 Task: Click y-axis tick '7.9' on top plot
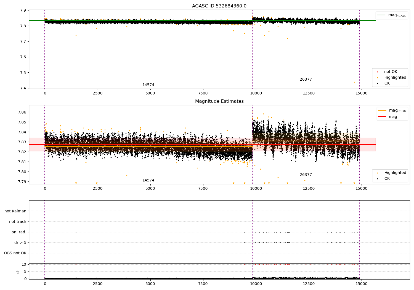click(23, 10)
